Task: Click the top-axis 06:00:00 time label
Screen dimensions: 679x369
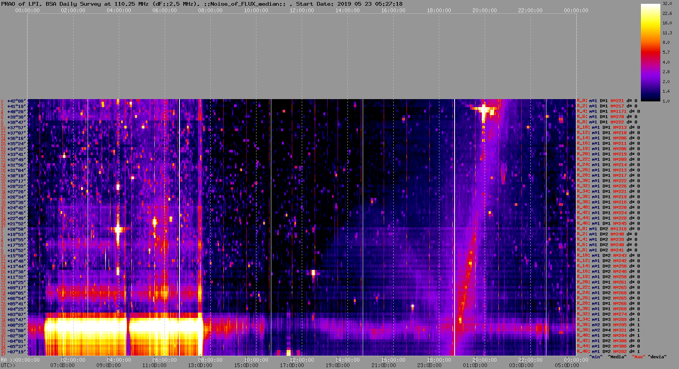Action: 165,10
